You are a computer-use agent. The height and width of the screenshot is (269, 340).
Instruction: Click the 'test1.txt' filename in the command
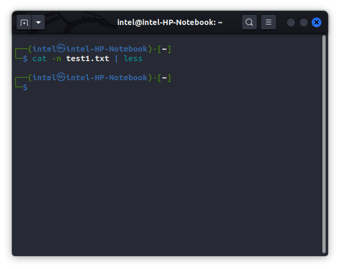pos(87,58)
